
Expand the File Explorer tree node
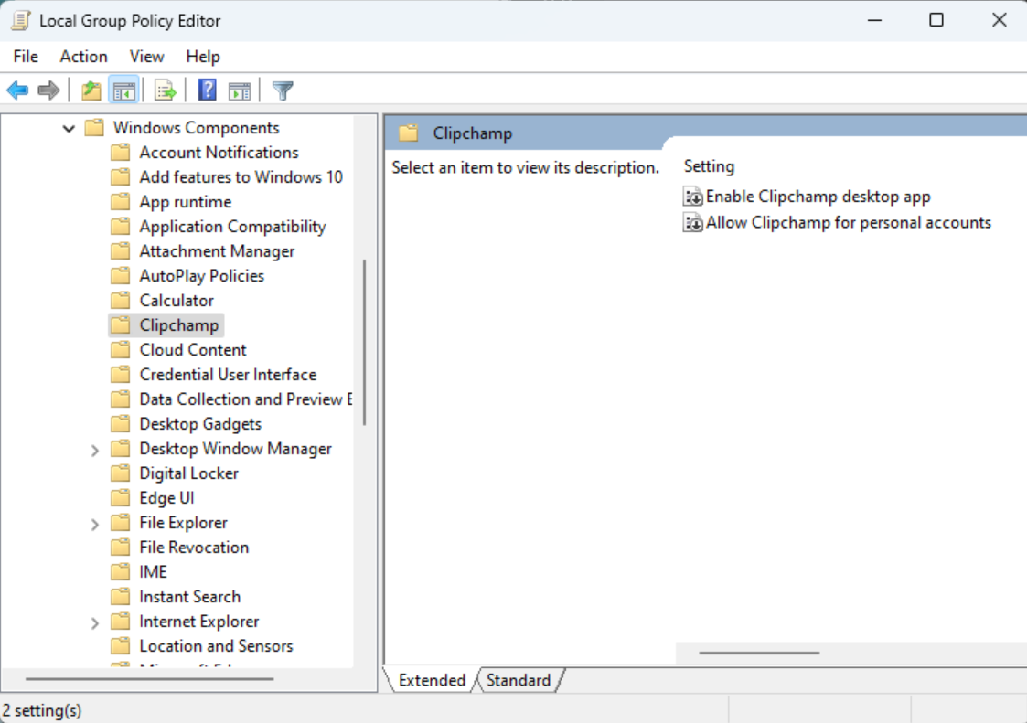[94, 522]
